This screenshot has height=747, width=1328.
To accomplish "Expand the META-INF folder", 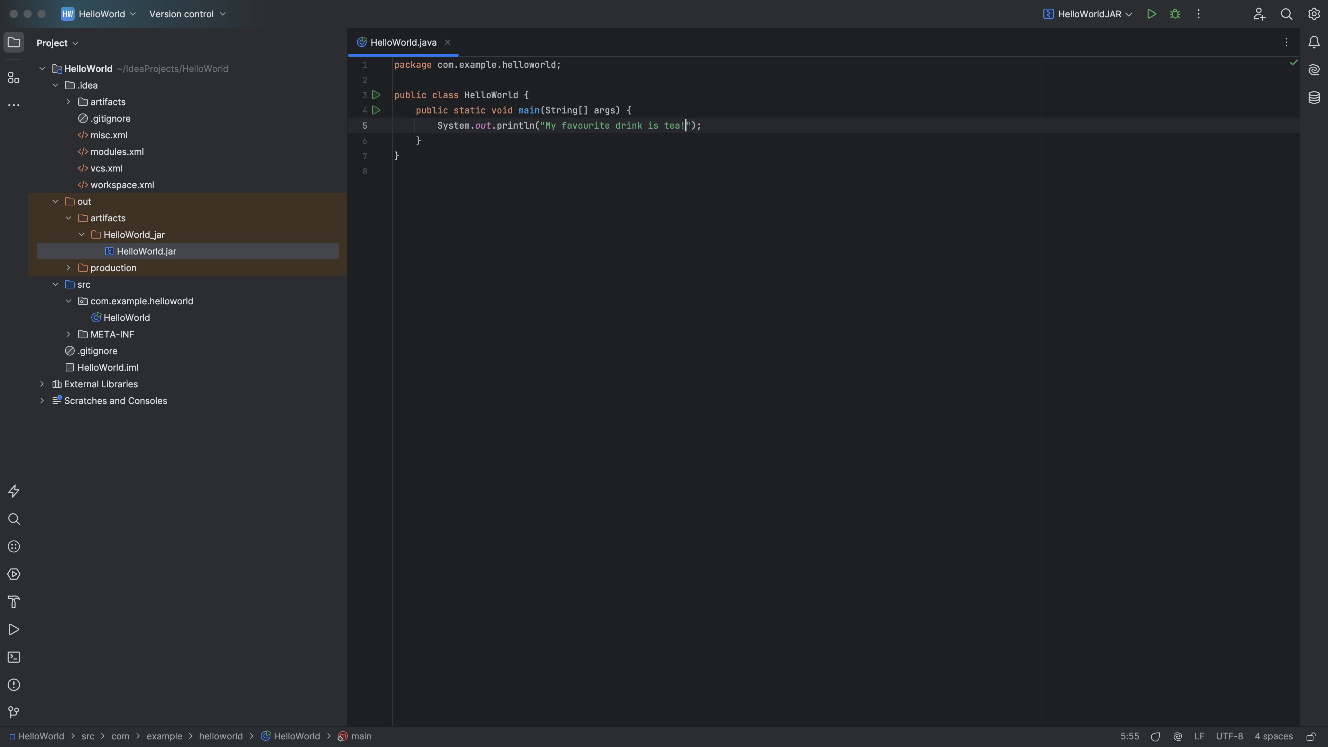I will pos(68,334).
